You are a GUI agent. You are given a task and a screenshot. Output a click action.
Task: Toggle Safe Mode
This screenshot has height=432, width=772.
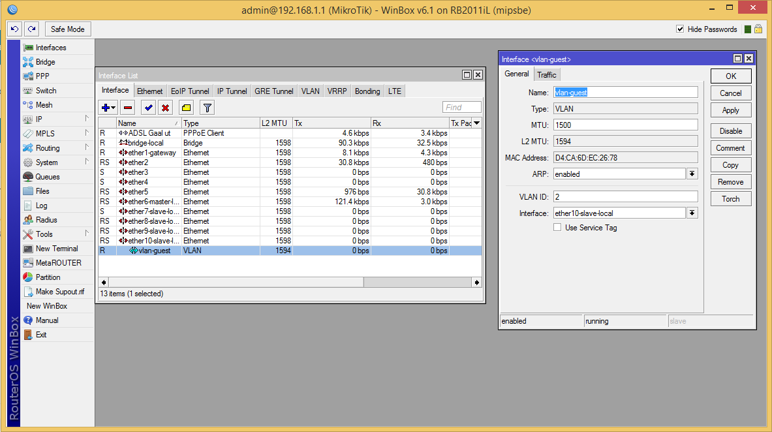[x=67, y=29]
